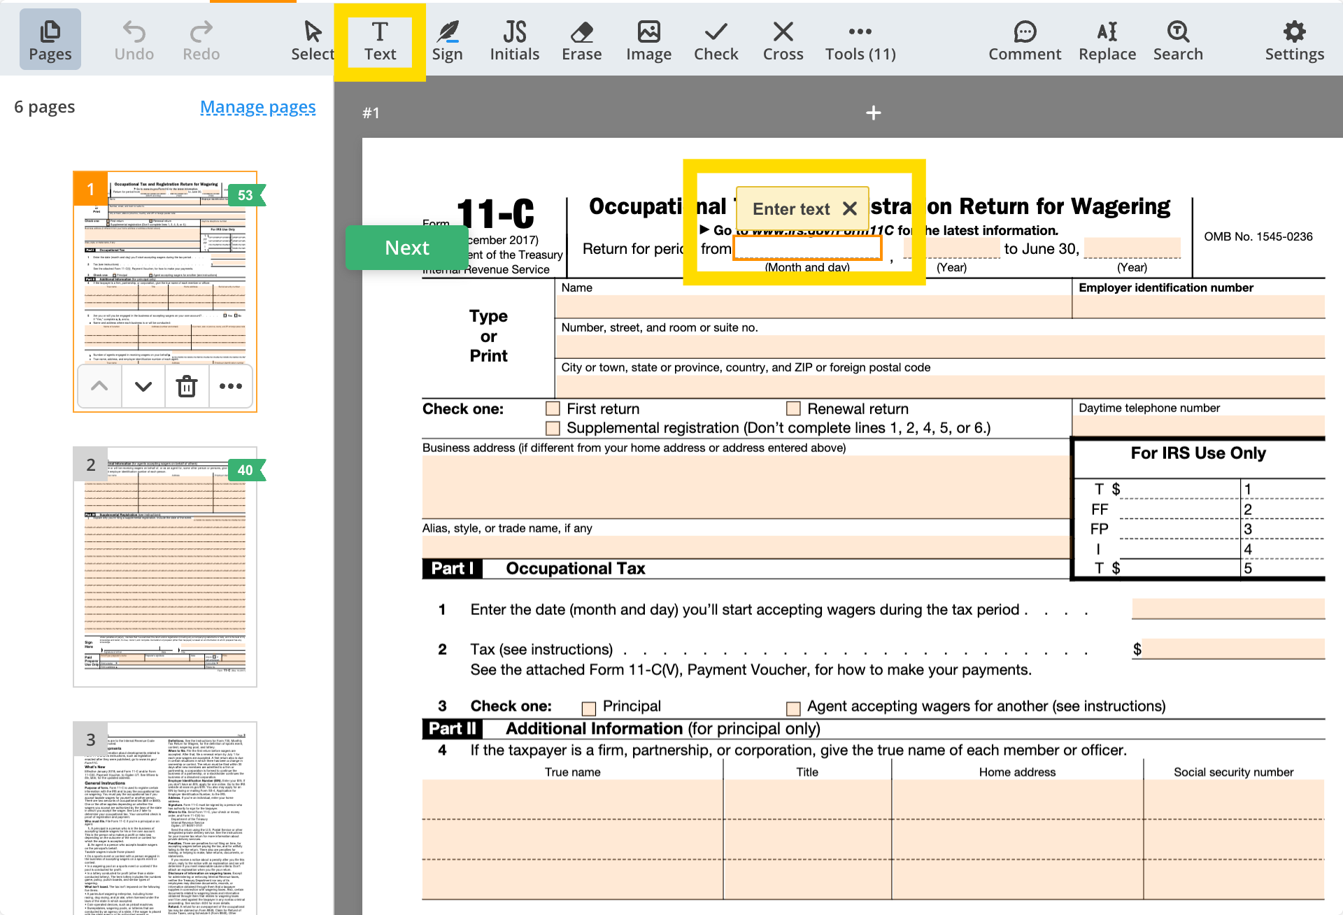Delete page 1 using trash icon
Image resolution: width=1343 pixels, height=915 pixels.
[x=187, y=386]
